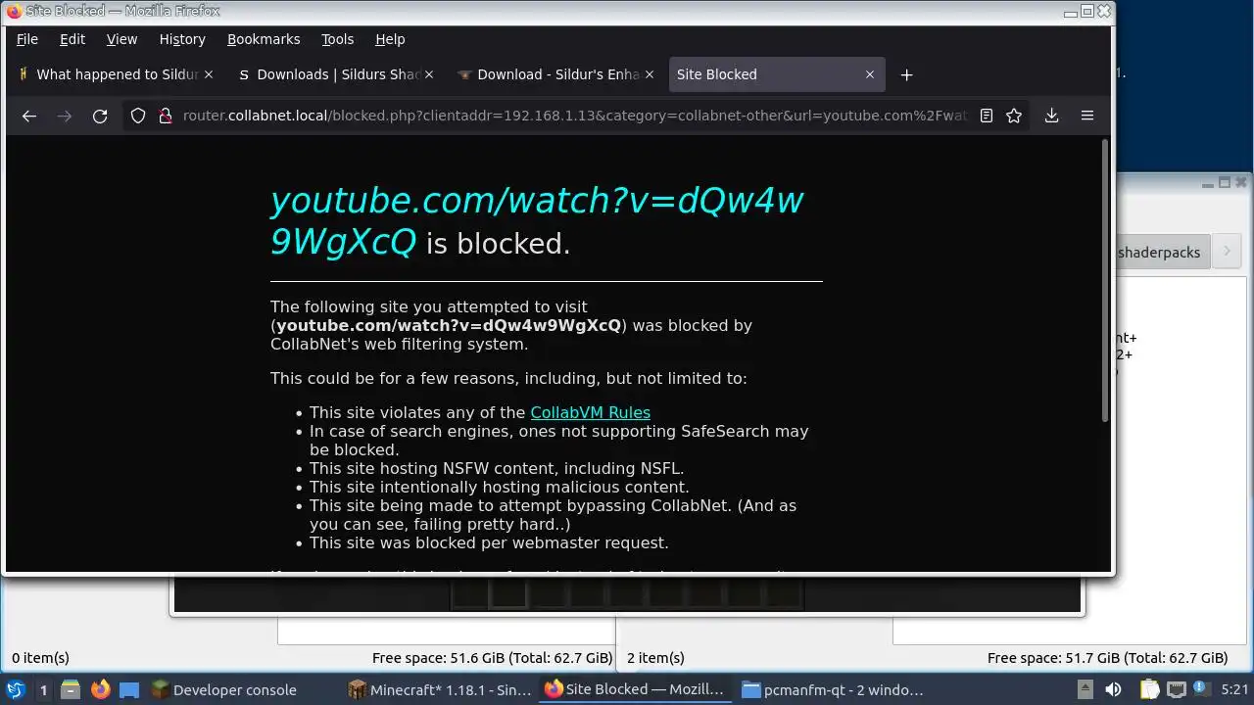Click 'Free space: 51.7 GiB' status text
Image resolution: width=1254 pixels, height=705 pixels.
pyautogui.click(x=1107, y=658)
